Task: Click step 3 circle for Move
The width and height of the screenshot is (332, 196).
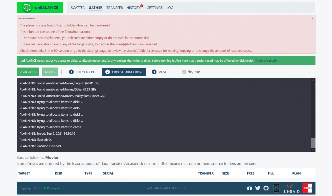Action: [x=154, y=72]
